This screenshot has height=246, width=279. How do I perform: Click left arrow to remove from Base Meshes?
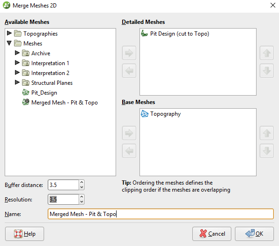(129, 151)
